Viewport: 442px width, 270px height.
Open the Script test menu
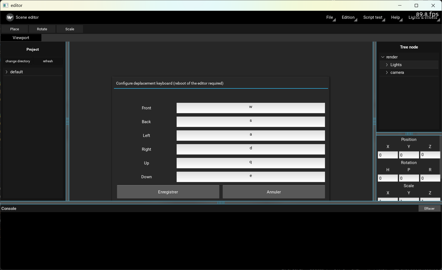point(373,17)
